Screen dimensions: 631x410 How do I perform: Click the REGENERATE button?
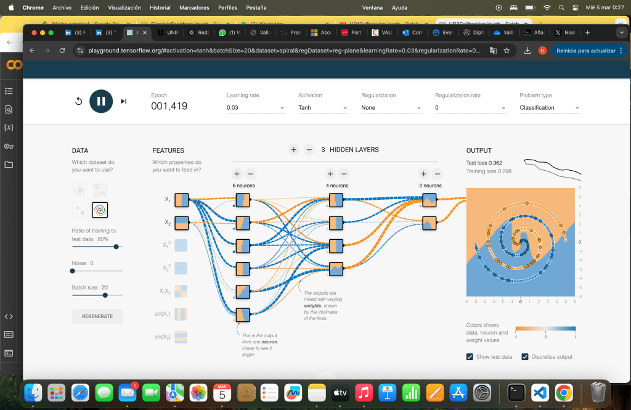[x=97, y=316]
